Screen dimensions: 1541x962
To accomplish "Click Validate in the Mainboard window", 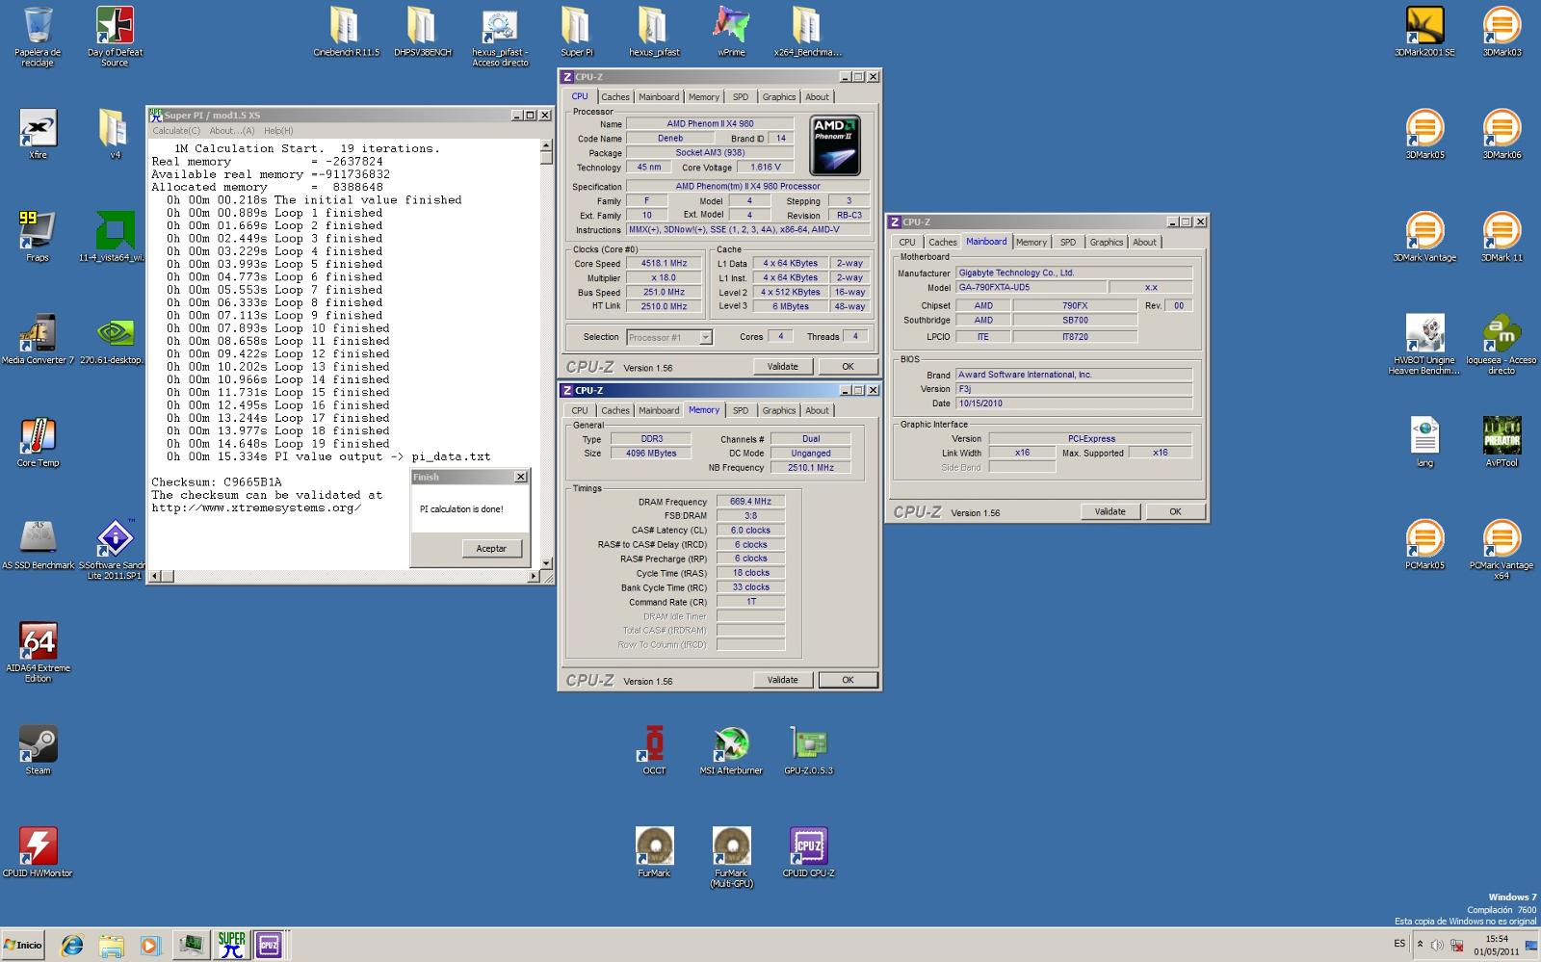I will [x=1110, y=512].
